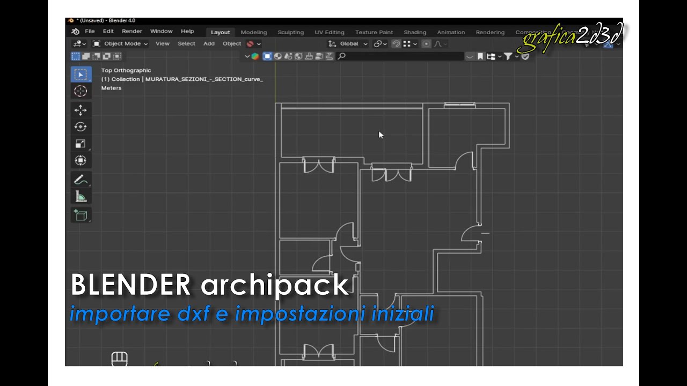Click the 'Meters' unit label
This screenshot has width=687, height=386.
112,88
